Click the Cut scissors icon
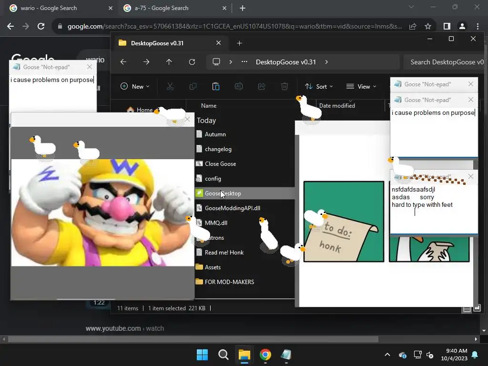This screenshot has width=488, height=366. pos(170,87)
